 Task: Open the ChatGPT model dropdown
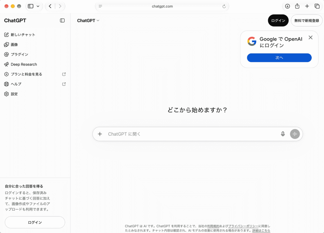coord(88,21)
